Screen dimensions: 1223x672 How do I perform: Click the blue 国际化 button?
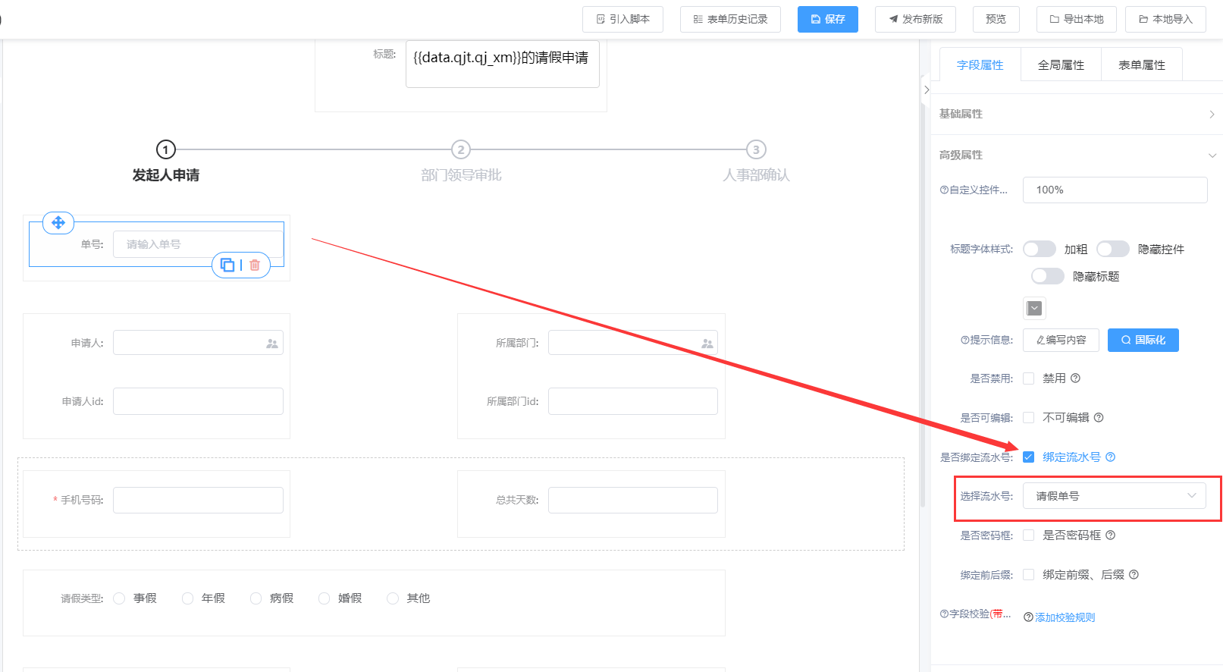(1143, 341)
